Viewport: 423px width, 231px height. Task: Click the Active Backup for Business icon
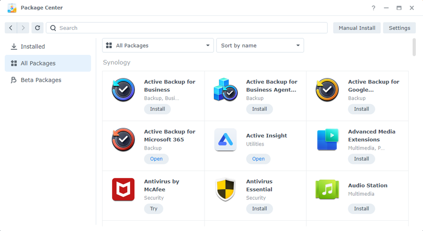click(123, 90)
